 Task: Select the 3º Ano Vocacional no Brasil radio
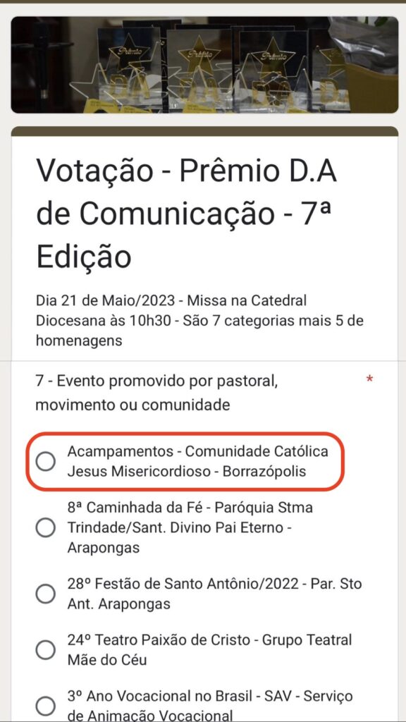[x=46, y=705]
